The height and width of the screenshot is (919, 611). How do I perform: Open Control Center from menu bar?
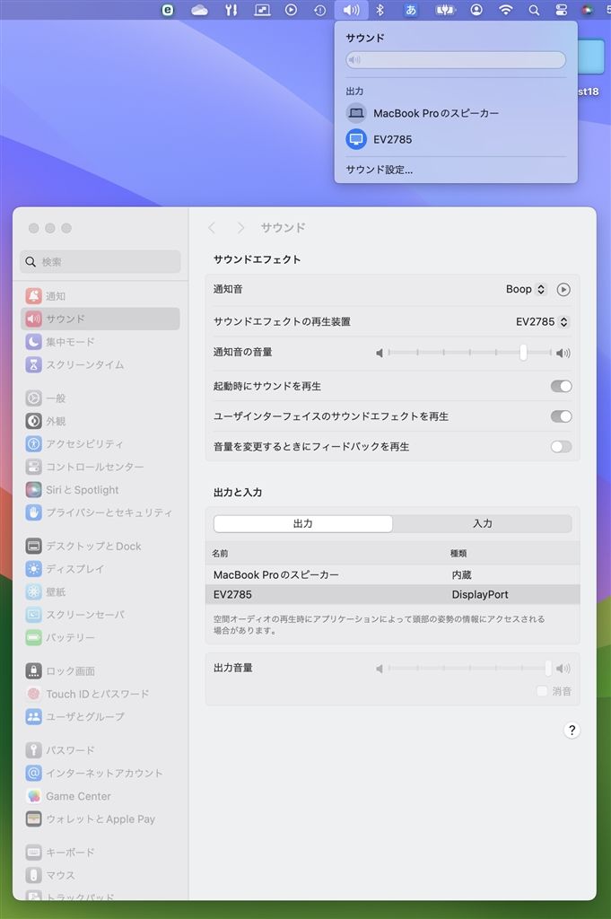562,10
